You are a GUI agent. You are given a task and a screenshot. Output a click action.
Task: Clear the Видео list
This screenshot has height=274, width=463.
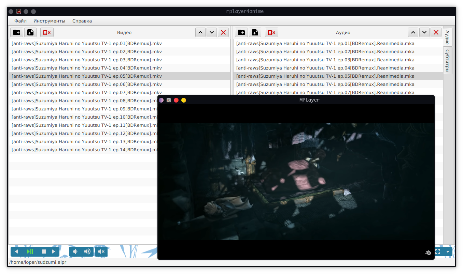click(x=47, y=32)
